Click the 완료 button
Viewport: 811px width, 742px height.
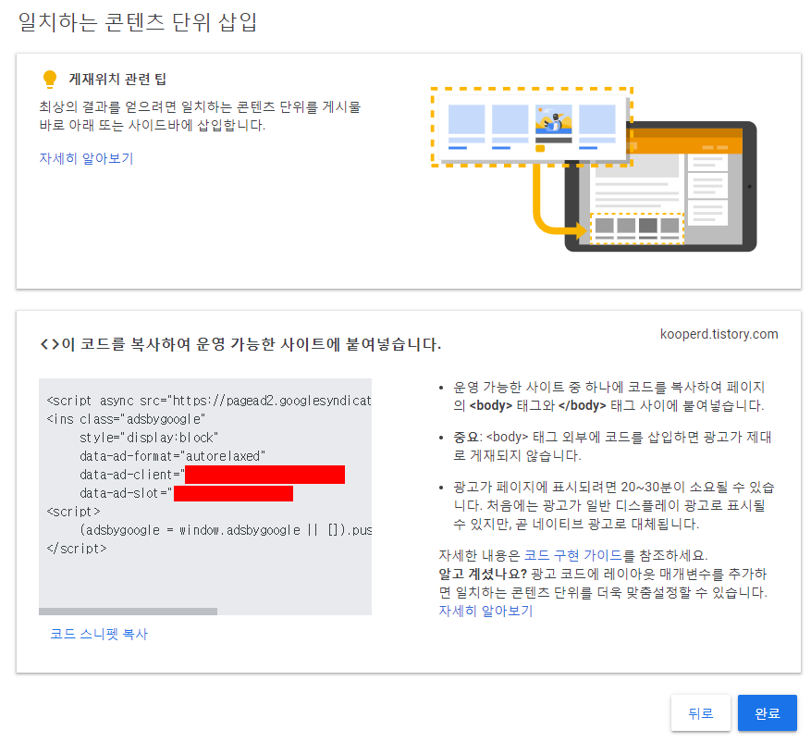coord(767,713)
